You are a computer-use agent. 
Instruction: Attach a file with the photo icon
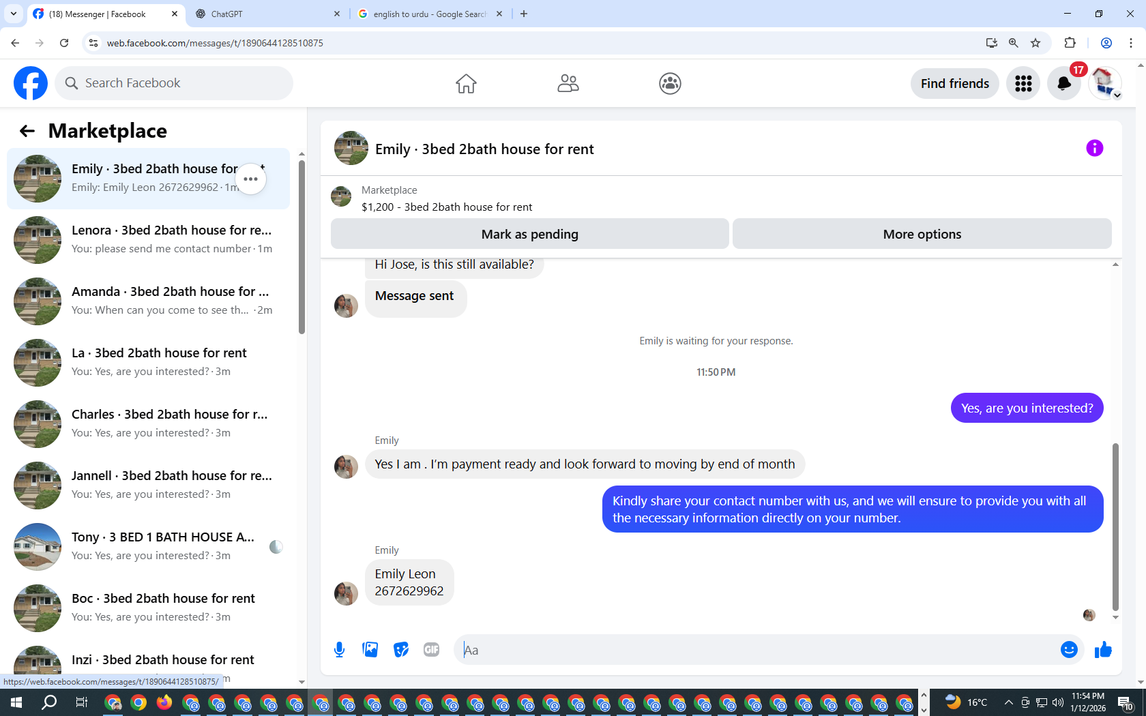click(x=370, y=650)
